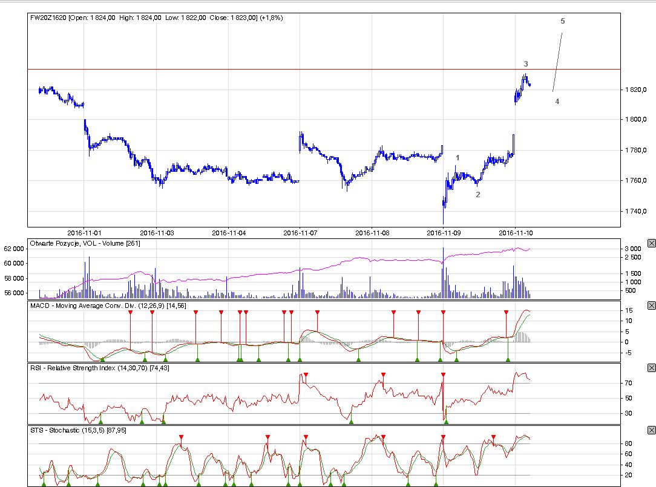Click the 2016-11-03 date label
Viewport: 656px width, 487px height.
click(x=157, y=233)
